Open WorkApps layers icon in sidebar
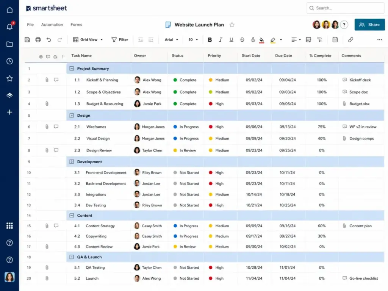The height and width of the screenshot is (291, 388). 9,95
